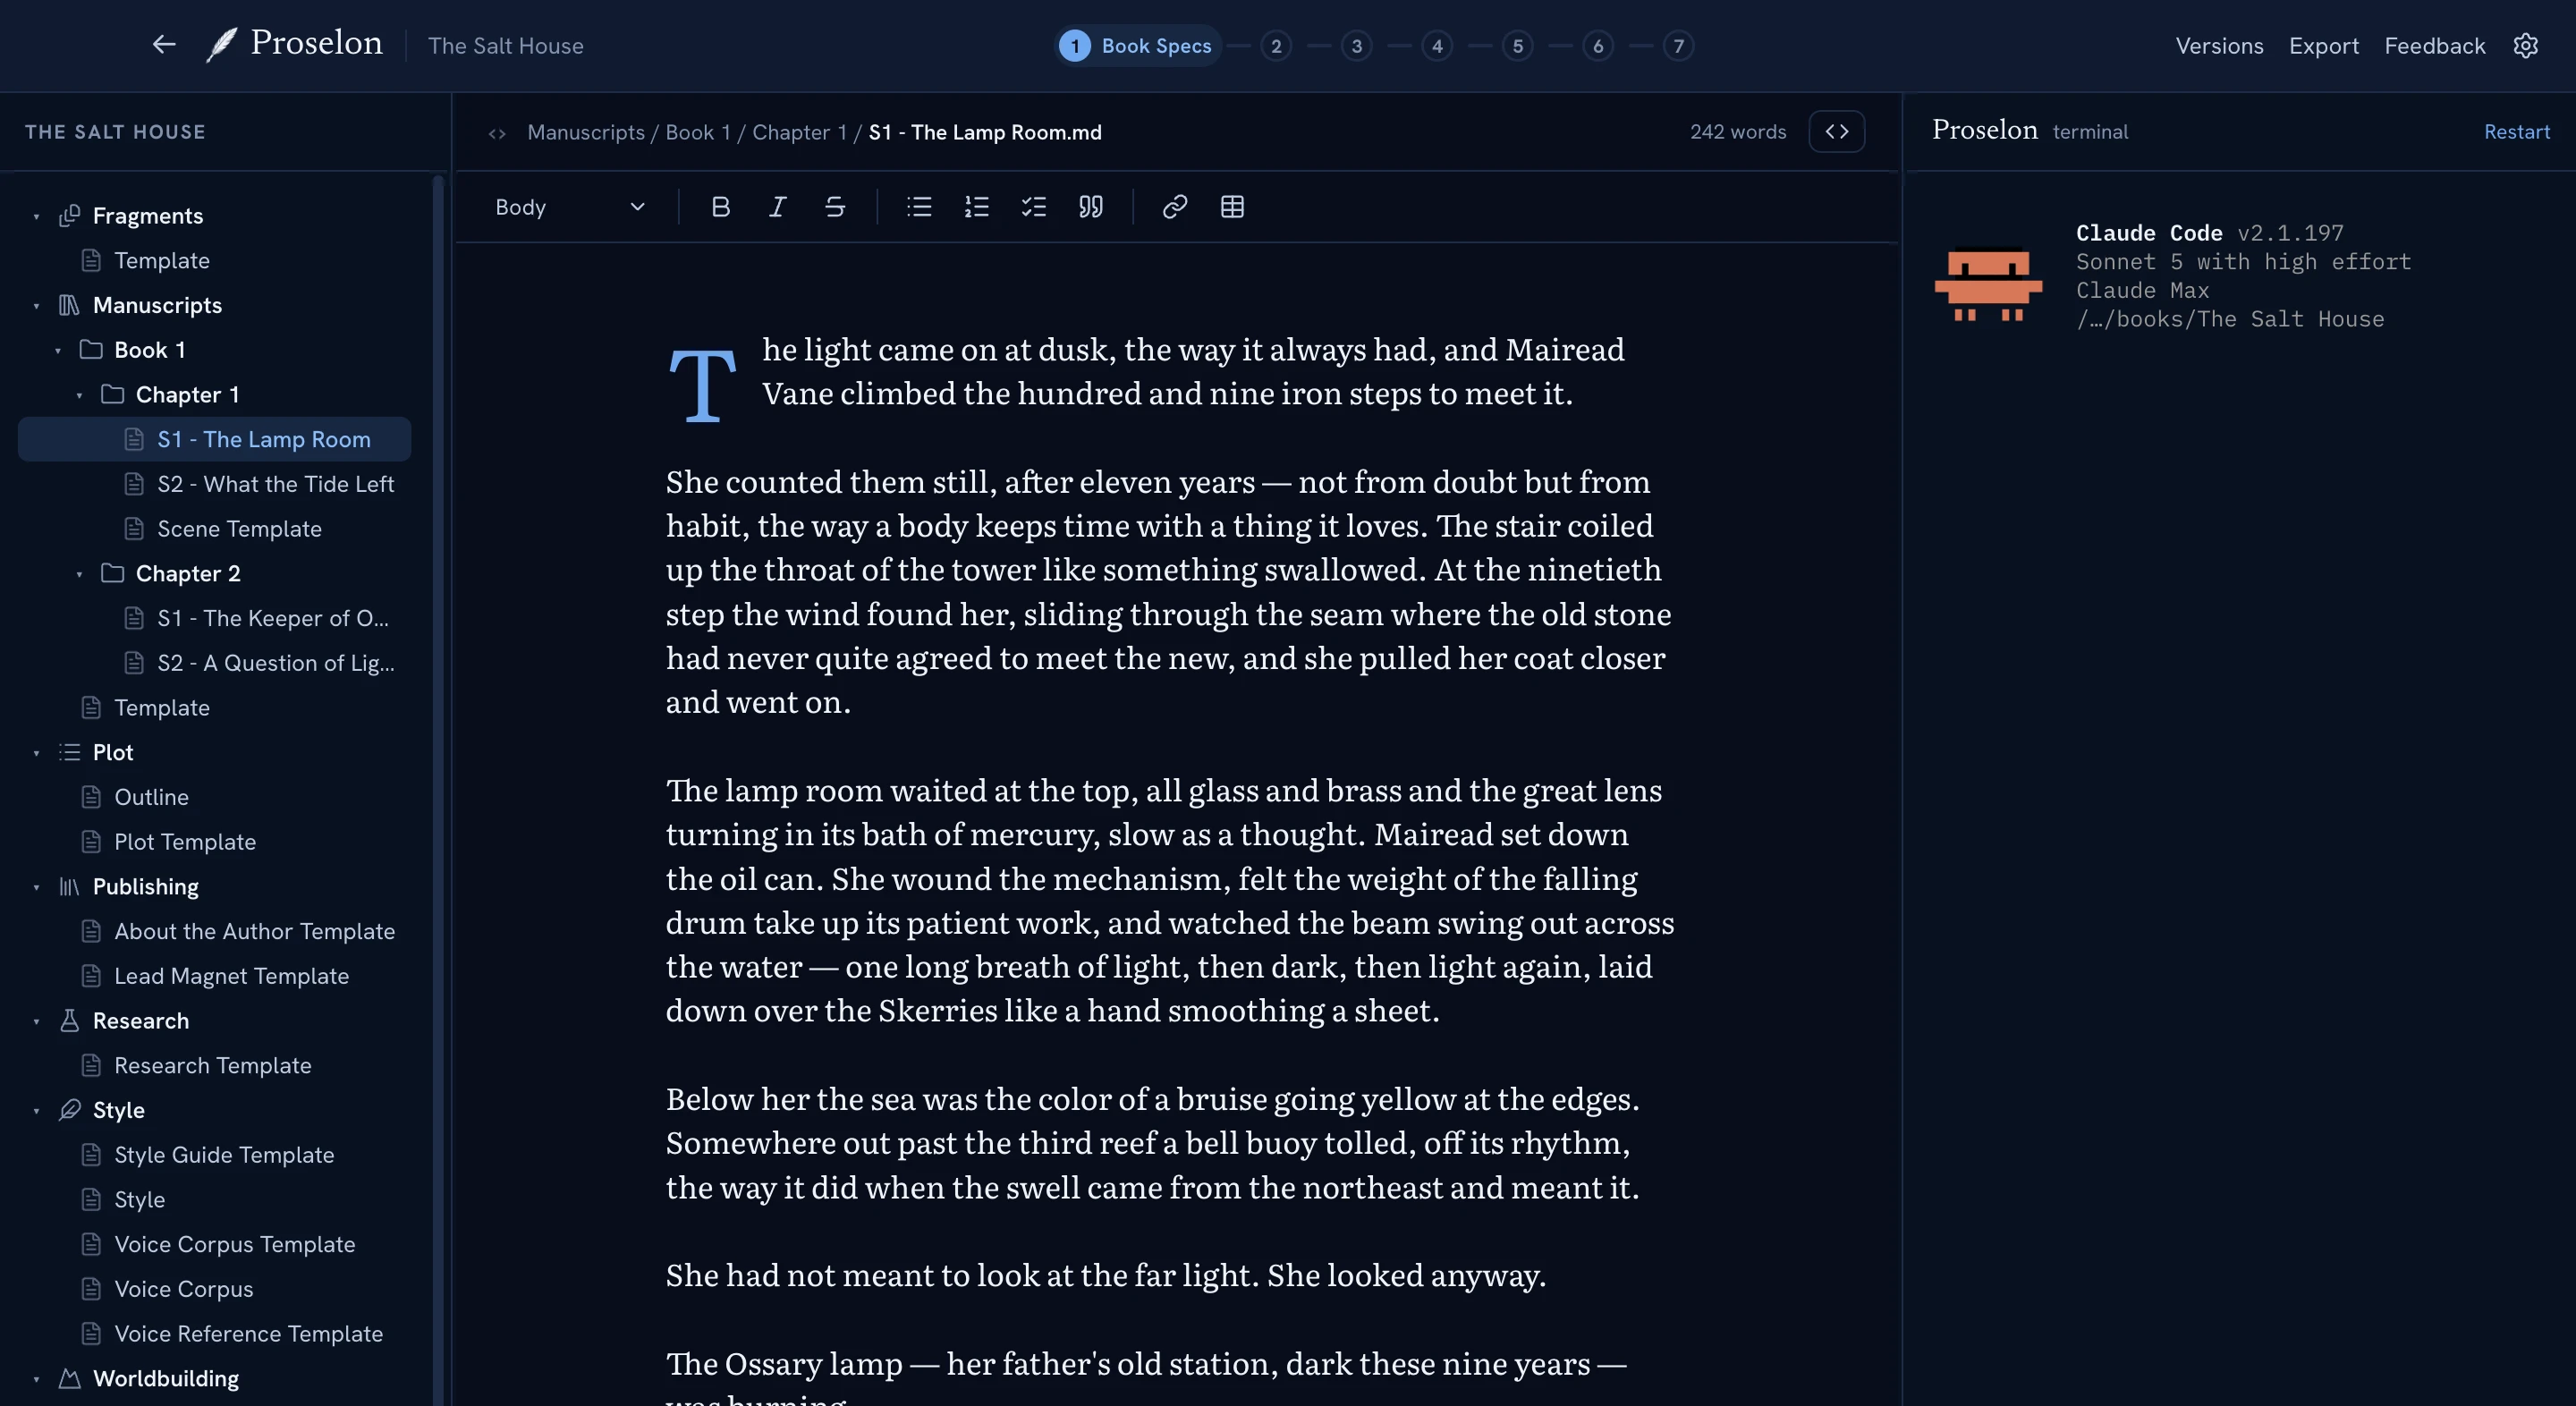Insert a hyperlink
This screenshot has width=2576, height=1406.
coord(1175,207)
